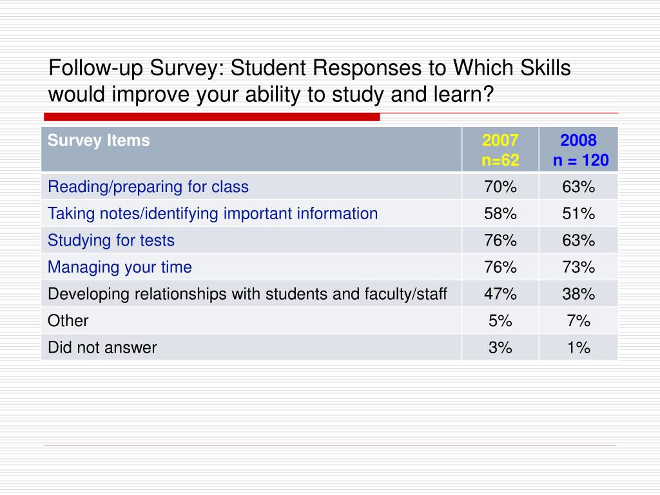Select the Reading/preparing for class row label
Viewport: 660px width, 495px height.
pyautogui.click(x=148, y=186)
